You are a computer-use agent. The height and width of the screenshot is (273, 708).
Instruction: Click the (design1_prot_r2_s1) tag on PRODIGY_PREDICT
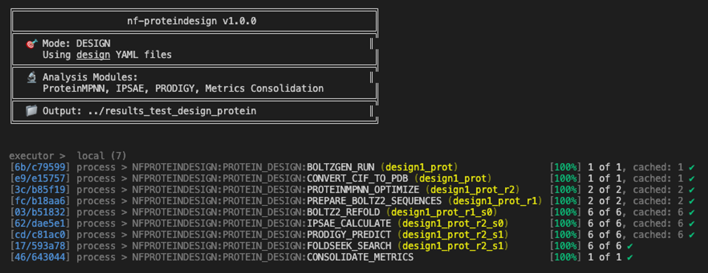tap(453, 235)
